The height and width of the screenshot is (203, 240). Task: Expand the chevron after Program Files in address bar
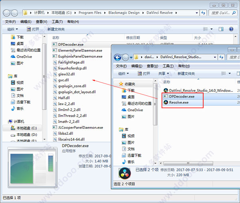(105, 13)
